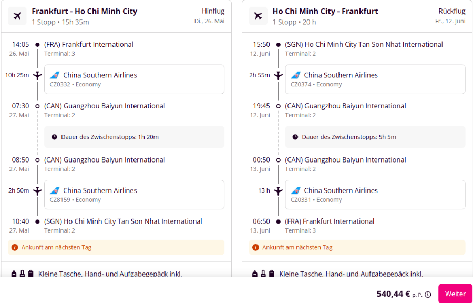Click the clock icon for 1h 20m layover
The width and height of the screenshot is (473, 303).
click(54, 137)
